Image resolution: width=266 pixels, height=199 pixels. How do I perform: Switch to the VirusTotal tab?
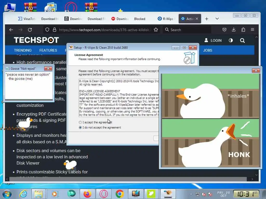(x=27, y=19)
